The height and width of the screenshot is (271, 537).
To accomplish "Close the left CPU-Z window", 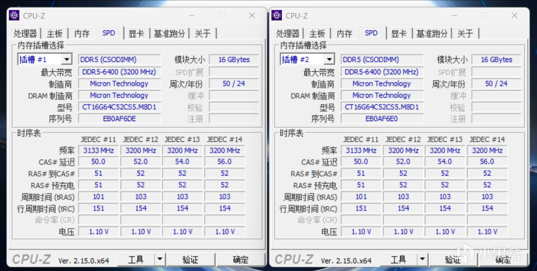I will [252, 15].
